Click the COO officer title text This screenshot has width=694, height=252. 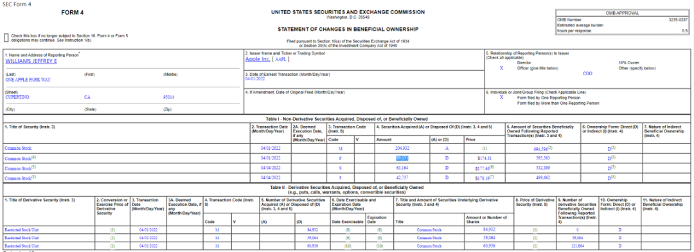[x=588, y=73]
